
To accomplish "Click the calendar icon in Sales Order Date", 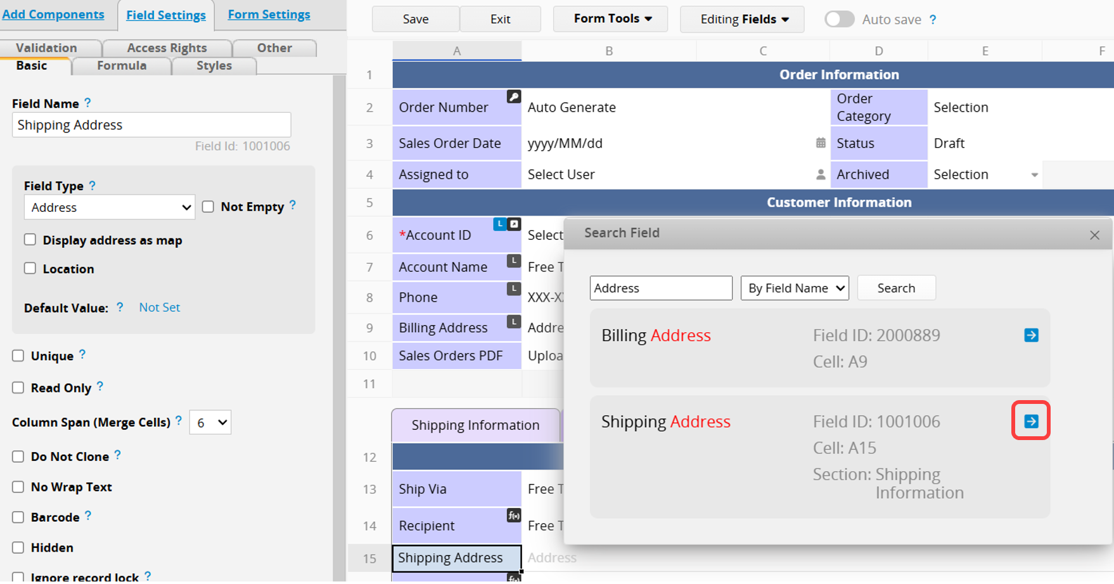I will coord(820,143).
